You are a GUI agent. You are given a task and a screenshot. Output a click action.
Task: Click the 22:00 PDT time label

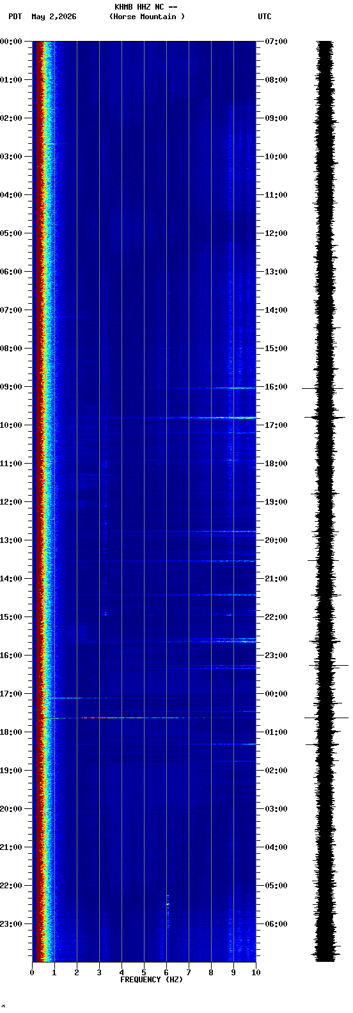click(11, 886)
